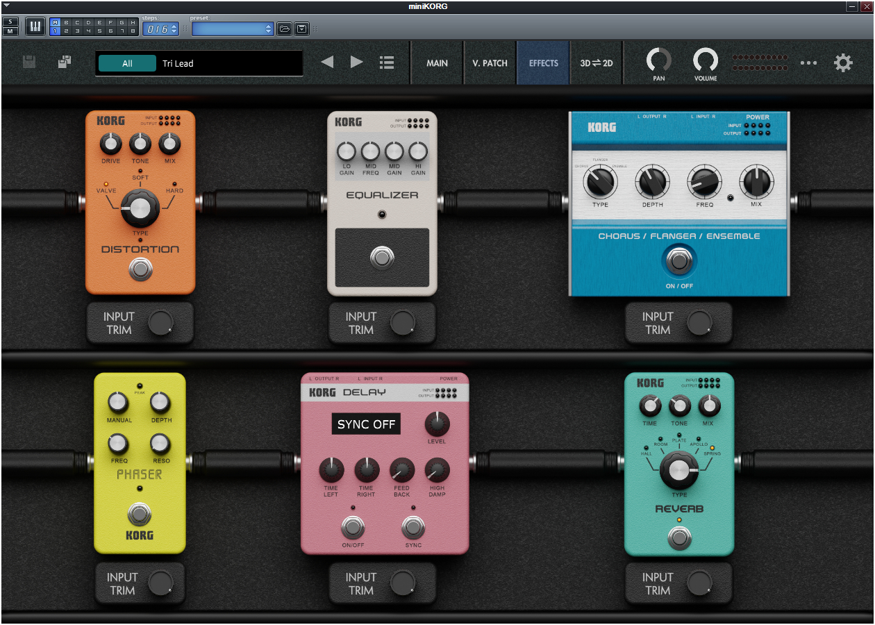Click the Phaser DEPTH knob
This screenshot has height=625, width=875.
(x=160, y=402)
